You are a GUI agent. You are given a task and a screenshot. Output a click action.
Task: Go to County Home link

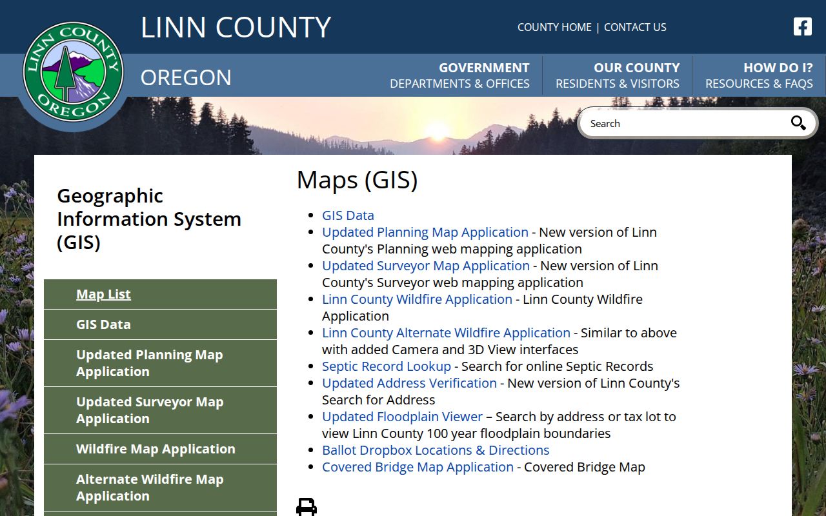point(554,27)
